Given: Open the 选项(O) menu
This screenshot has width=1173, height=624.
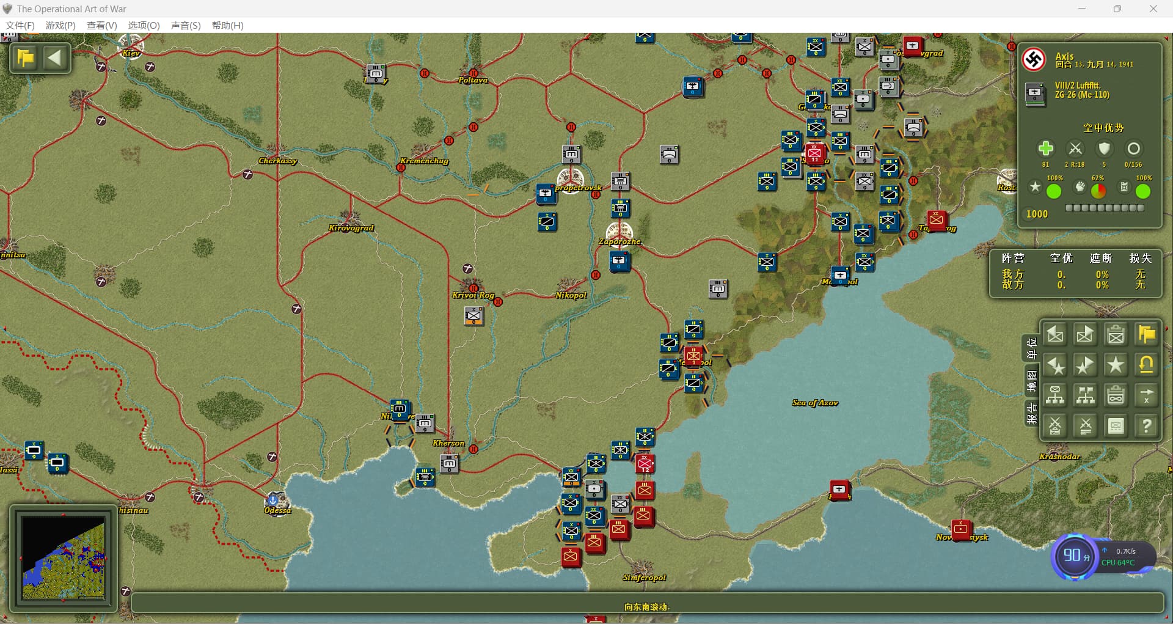Looking at the screenshot, I should (x=144, y=25).
